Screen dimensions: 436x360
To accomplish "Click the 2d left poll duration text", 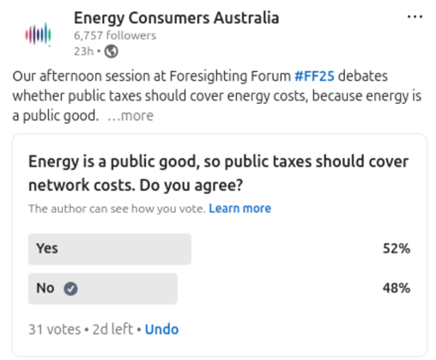I will click(x=112, y=329).
